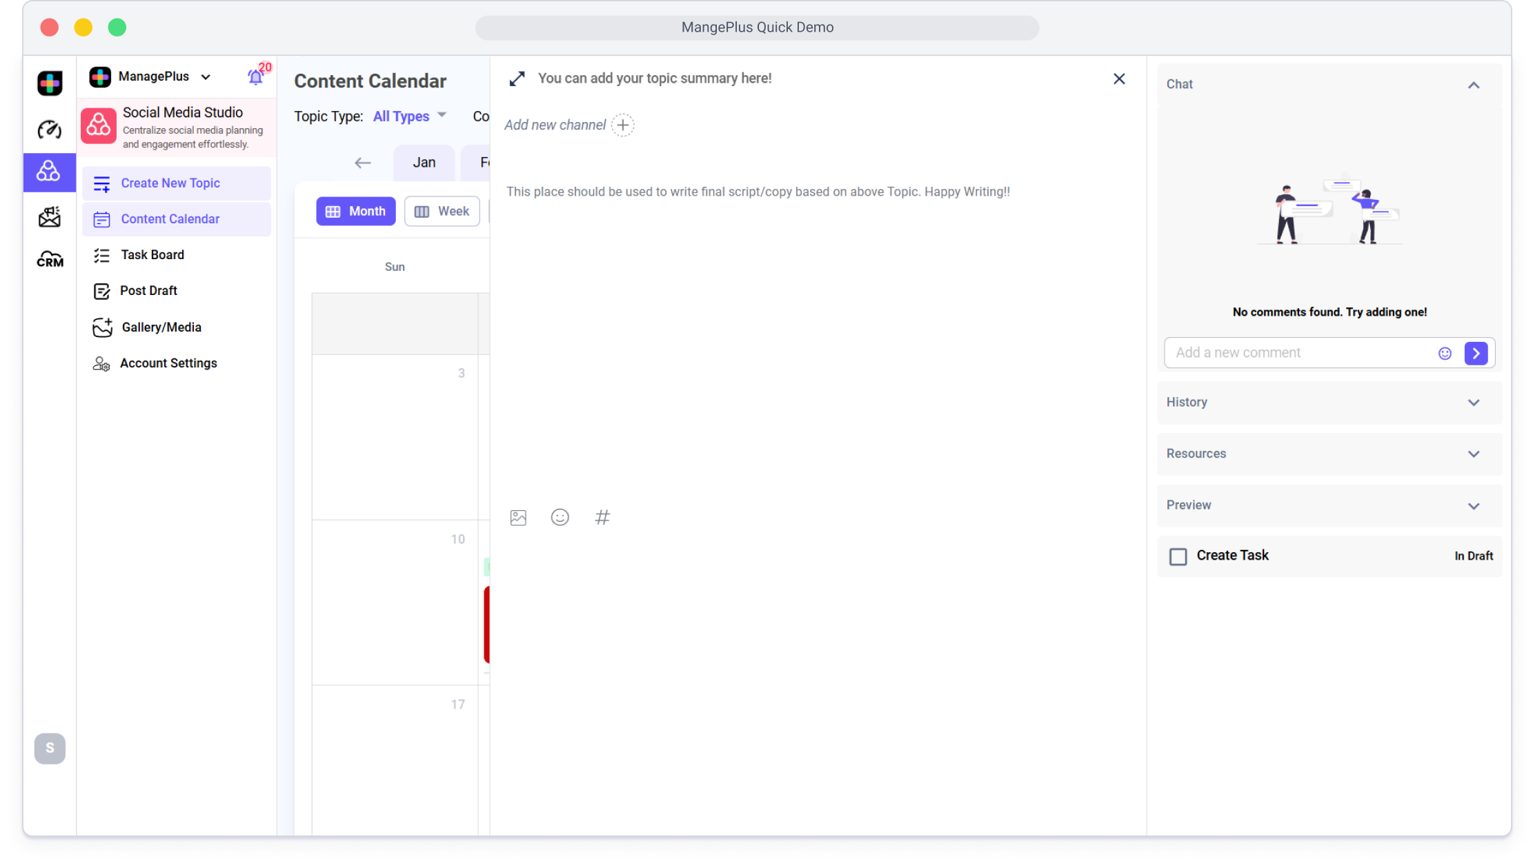The image size is (1533, 863).
Task: Collapse the Chat panel
Action: point(1474,85)
